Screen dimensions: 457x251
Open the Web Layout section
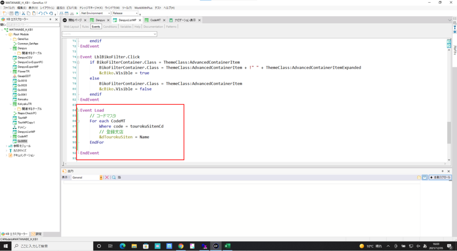point(71,26)
